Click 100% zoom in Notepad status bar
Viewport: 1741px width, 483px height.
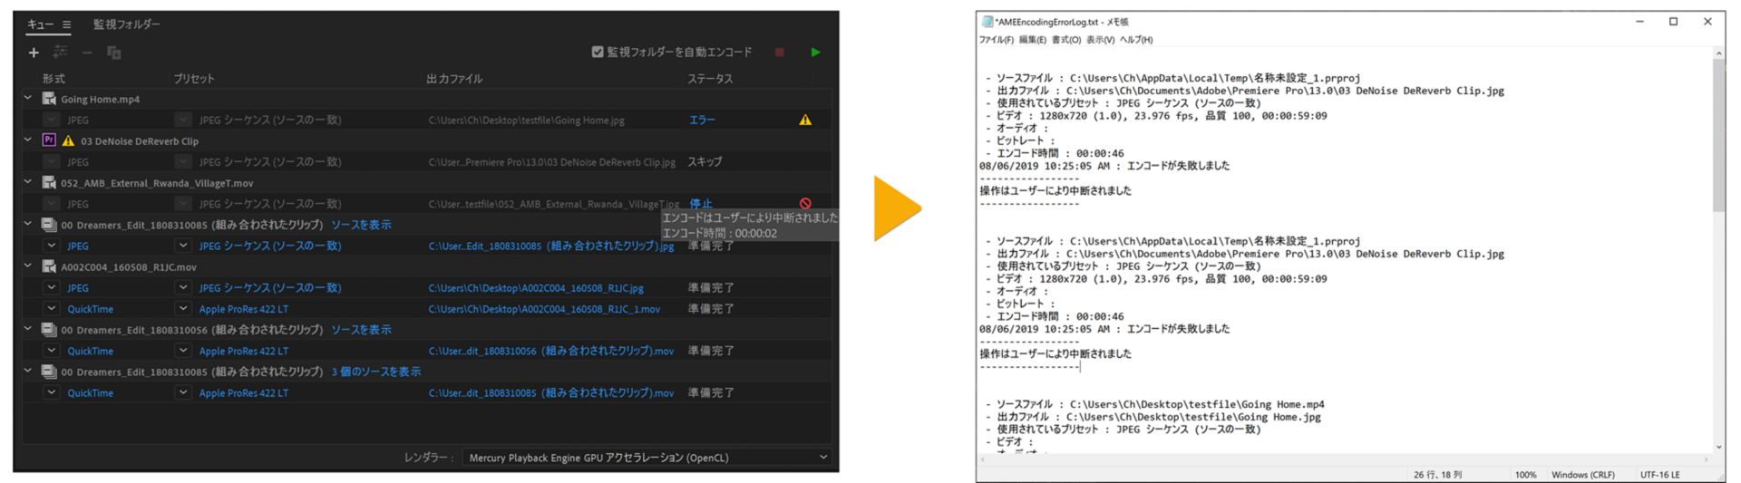(1525, 474)
